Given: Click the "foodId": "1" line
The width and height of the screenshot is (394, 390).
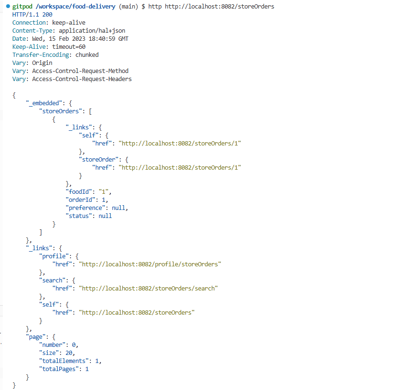Looking at the screenshot, I should tap(89, 191).
